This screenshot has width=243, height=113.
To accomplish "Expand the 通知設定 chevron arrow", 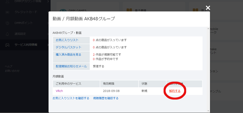I will pyautogui.click(x=48, y=34).
